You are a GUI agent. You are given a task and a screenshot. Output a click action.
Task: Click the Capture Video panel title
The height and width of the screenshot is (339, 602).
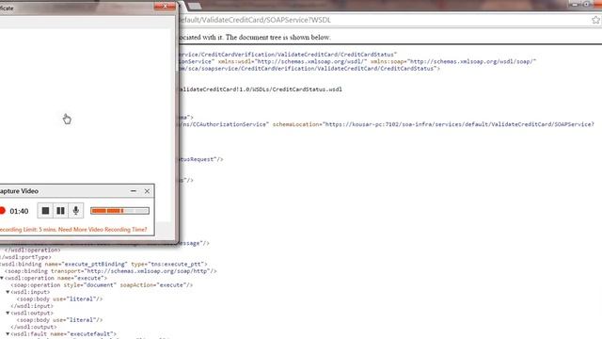19,191
